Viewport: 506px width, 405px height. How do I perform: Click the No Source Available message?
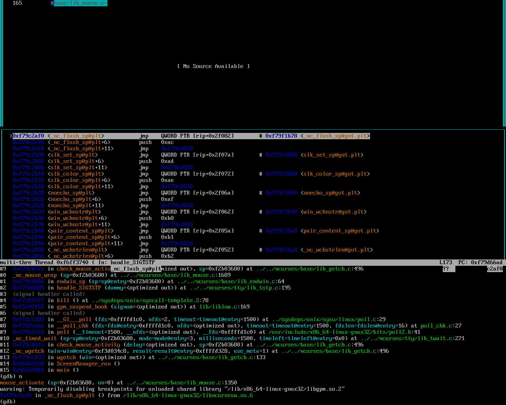(213, 66)
